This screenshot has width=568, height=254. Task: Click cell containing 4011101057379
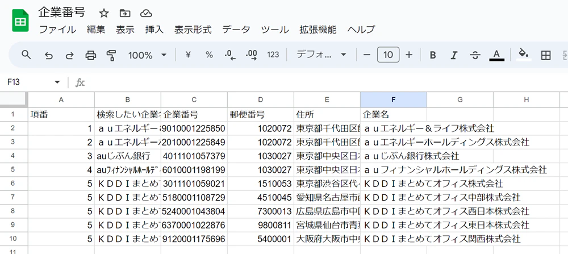coord(194,156)
